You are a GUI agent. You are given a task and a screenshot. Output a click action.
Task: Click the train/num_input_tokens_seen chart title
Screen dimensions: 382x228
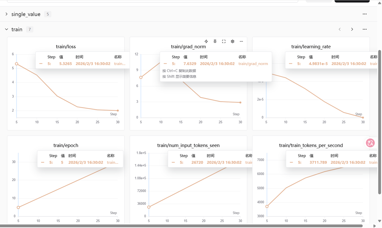click(x=188, y=146)
